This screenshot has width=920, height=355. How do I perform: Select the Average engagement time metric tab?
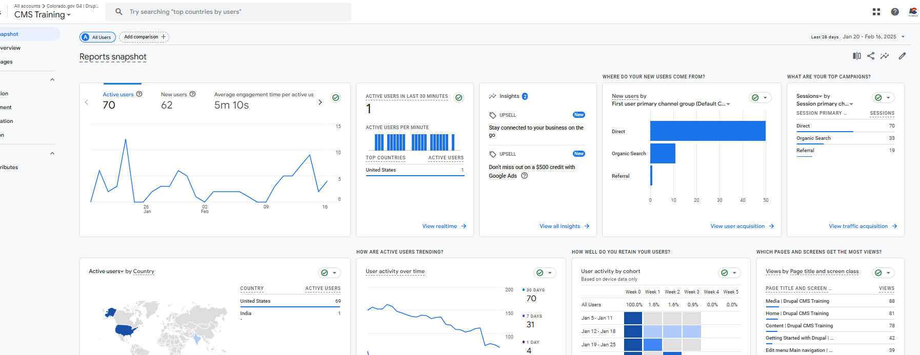(x=264, y=100)
